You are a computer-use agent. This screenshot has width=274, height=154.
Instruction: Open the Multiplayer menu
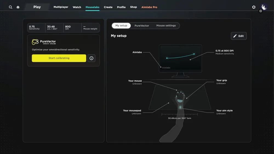[61, 7]
